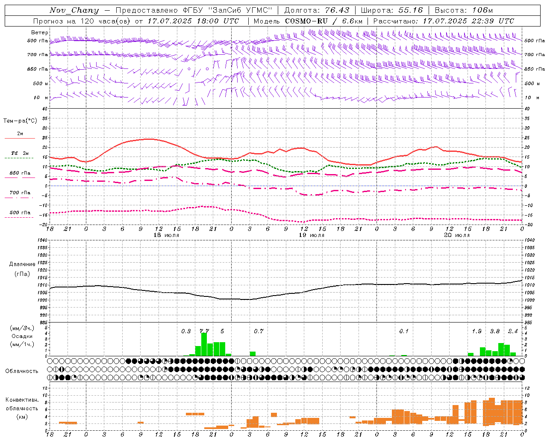Click the Тем-ра(°C) axis label

[x=20, y=121]
